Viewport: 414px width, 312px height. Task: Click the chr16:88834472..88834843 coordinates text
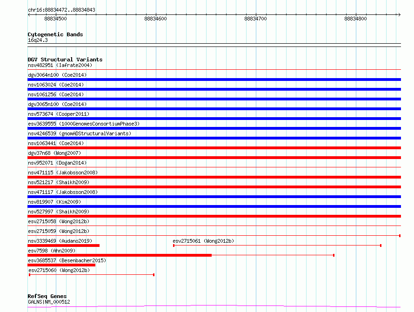pyautogui.click(x=61, y=10)
